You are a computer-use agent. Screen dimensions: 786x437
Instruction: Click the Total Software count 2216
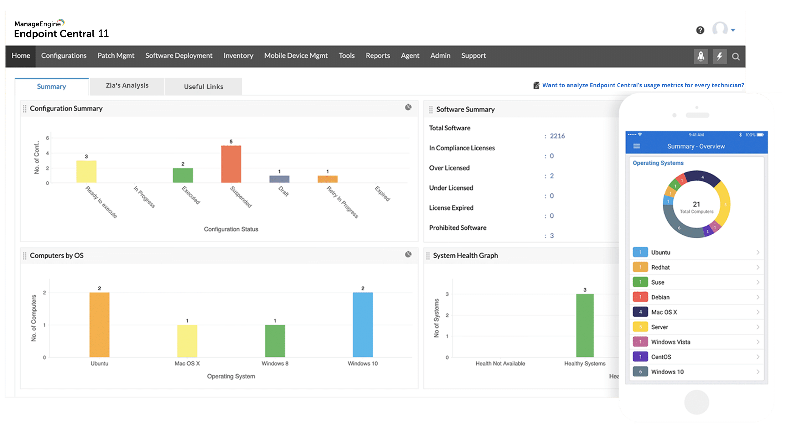click(557, 136)
